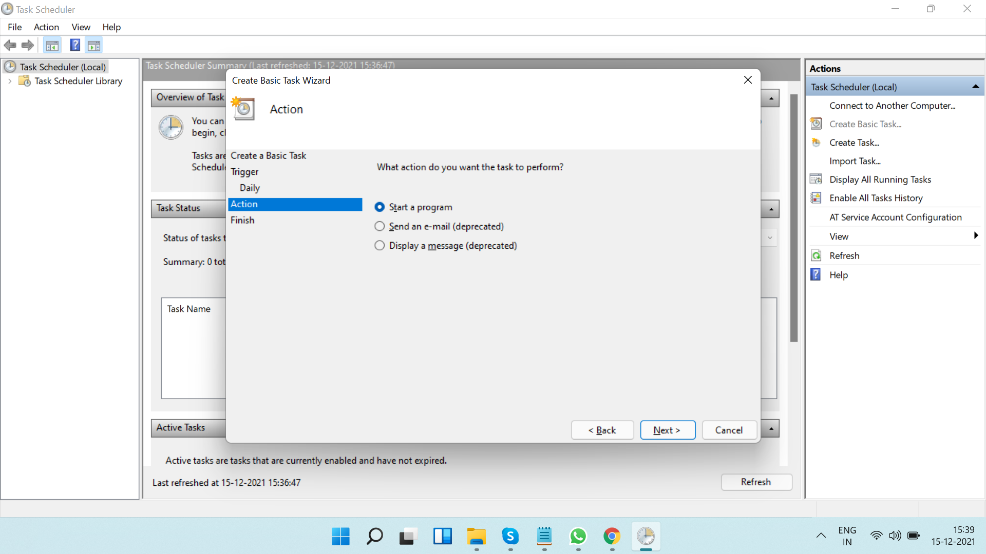
Task: Click the show/hide action pane icon
Action: coord(94,45)
